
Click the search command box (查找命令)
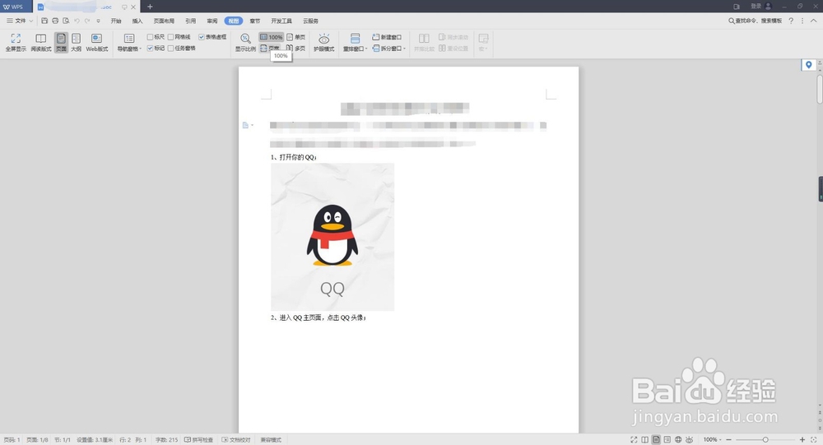click(x=756, y=21)
